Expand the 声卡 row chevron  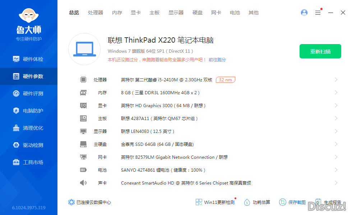point(336,183)
